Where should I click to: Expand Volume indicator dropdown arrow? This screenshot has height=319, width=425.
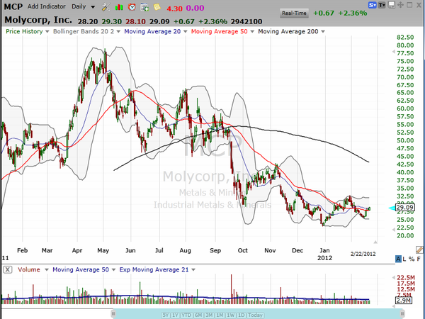coord(47,270)
